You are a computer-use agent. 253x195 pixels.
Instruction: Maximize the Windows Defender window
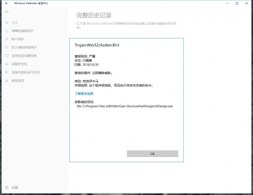237,3
